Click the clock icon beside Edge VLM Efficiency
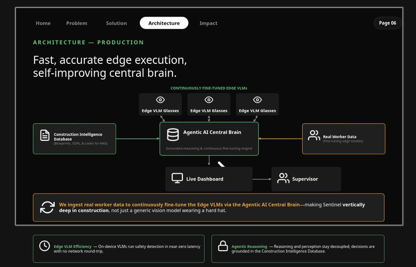 click(44, 246)
